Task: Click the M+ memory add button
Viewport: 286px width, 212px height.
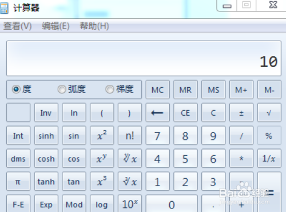Action: (x=241, y=89)
